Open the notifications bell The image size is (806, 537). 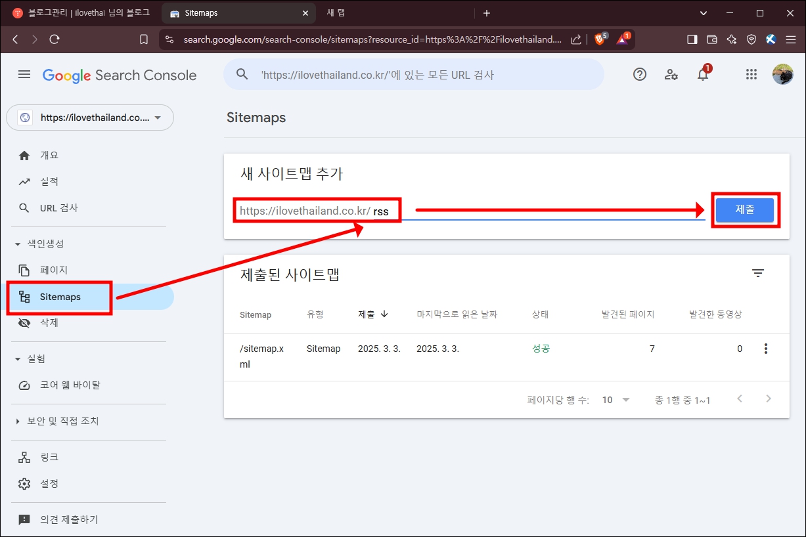703,74
